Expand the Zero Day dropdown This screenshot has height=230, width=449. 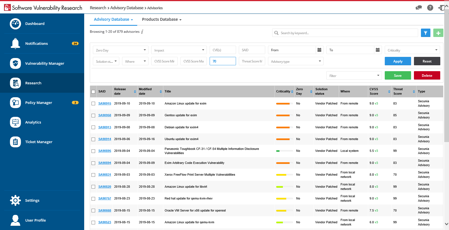[x=120, y=50]
